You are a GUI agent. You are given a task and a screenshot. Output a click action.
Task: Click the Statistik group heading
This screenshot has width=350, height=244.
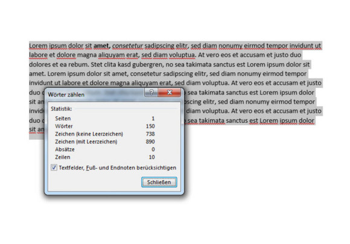coord(61,108)
